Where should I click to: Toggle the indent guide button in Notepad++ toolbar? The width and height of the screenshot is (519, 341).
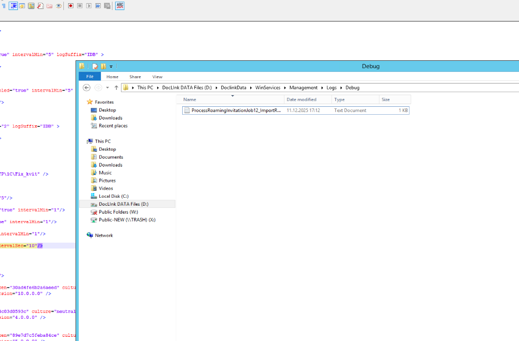click(x=13, y=6)
